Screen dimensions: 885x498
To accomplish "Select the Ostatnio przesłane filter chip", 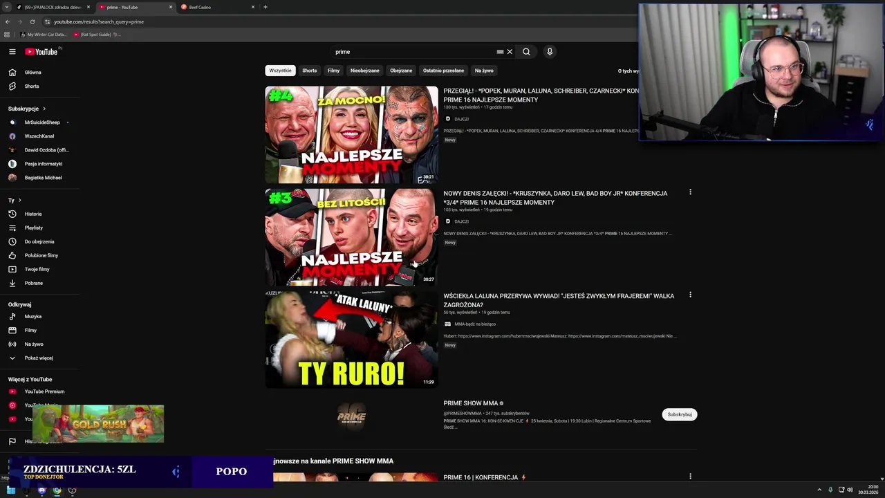I will 443,71.
